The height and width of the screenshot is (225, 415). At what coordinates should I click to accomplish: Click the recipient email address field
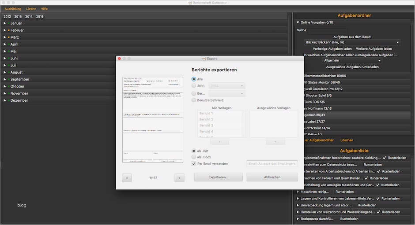(x=272, y=164)
